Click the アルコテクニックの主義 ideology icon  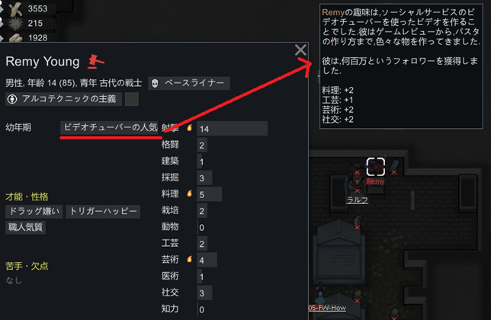[x=12, y=99]
